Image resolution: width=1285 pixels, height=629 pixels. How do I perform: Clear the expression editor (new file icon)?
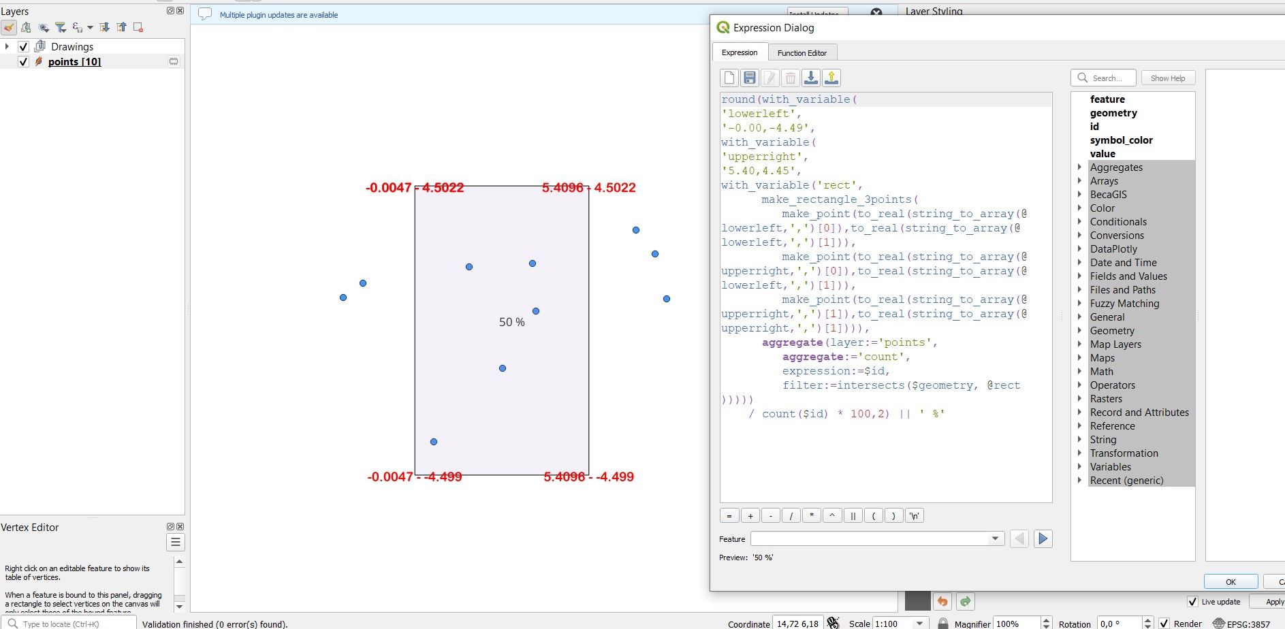tap(729, 78)
